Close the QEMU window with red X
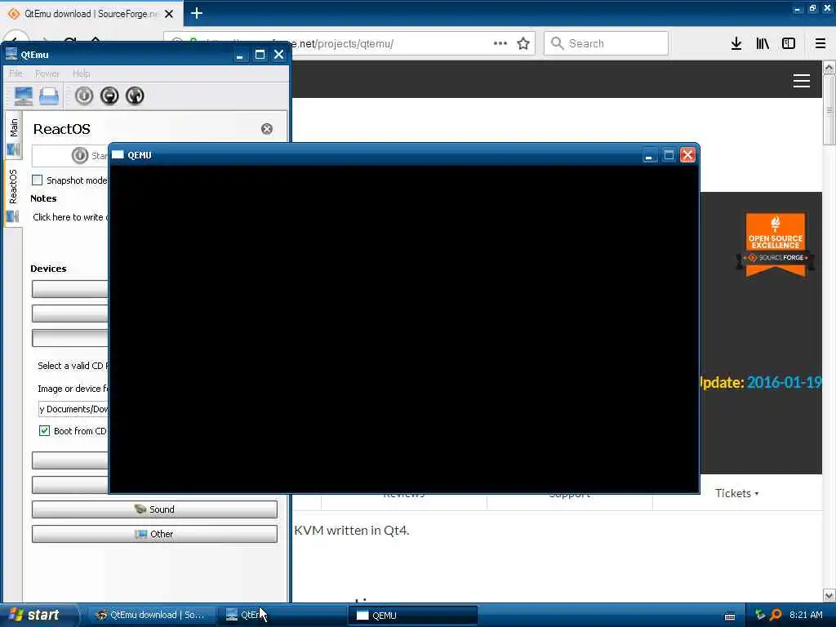This screenshot has height=627, width=836. [687, 155]
